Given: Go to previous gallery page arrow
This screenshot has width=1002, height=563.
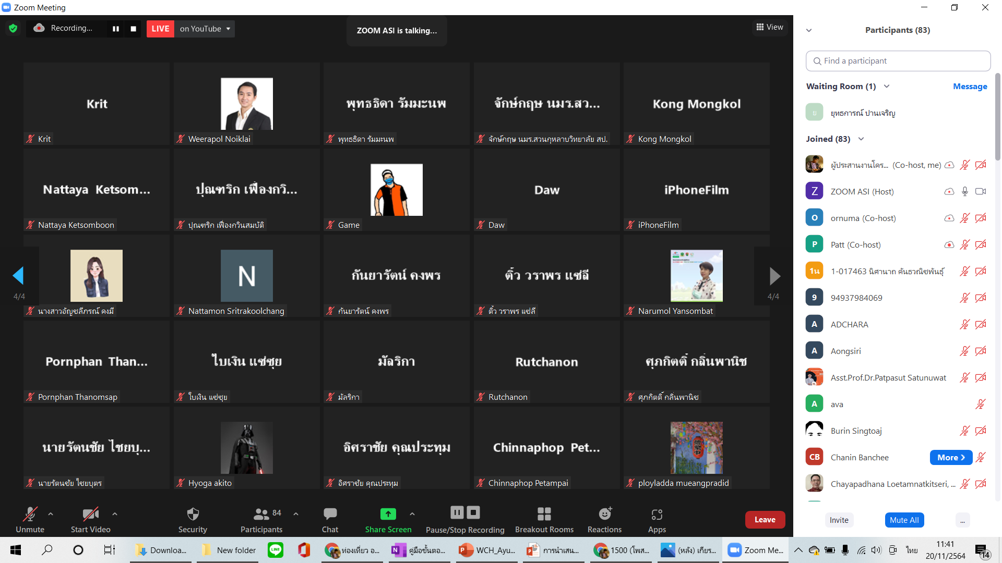Looking at the screenshot, I should [19, 276].
